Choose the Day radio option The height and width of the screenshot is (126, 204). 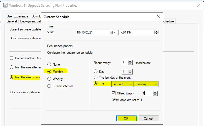(x=99, y=71)
